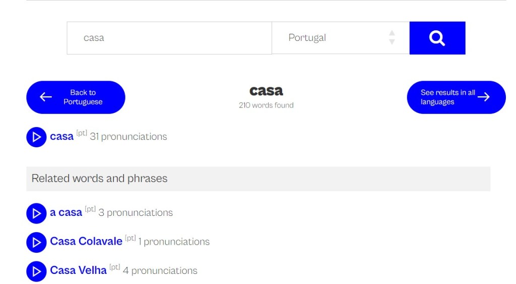The height and width of the screenshot is (284, 516).
Task: Open the casa word link
Action: tap(61, 137)
